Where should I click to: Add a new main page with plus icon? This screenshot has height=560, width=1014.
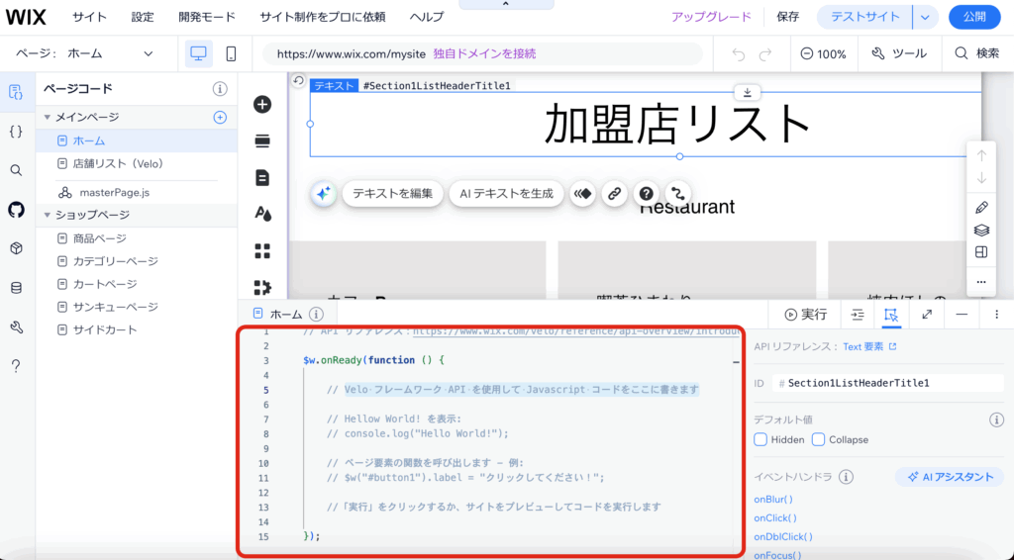tap(220, 117)
